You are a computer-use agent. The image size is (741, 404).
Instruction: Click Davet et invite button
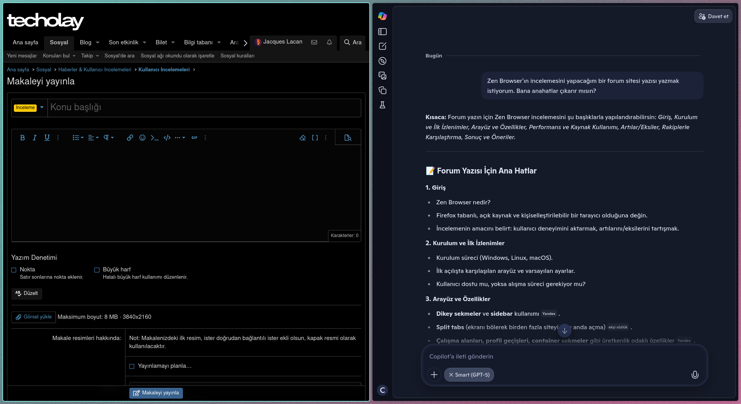click(x=713, y=16)
